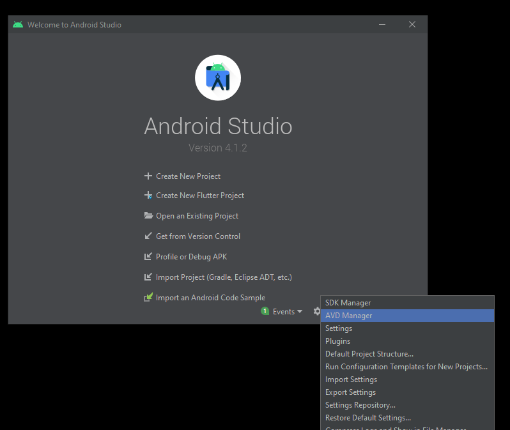
Task: Click the icon beside Profile or Debug APK
Action: pos(148,256)
